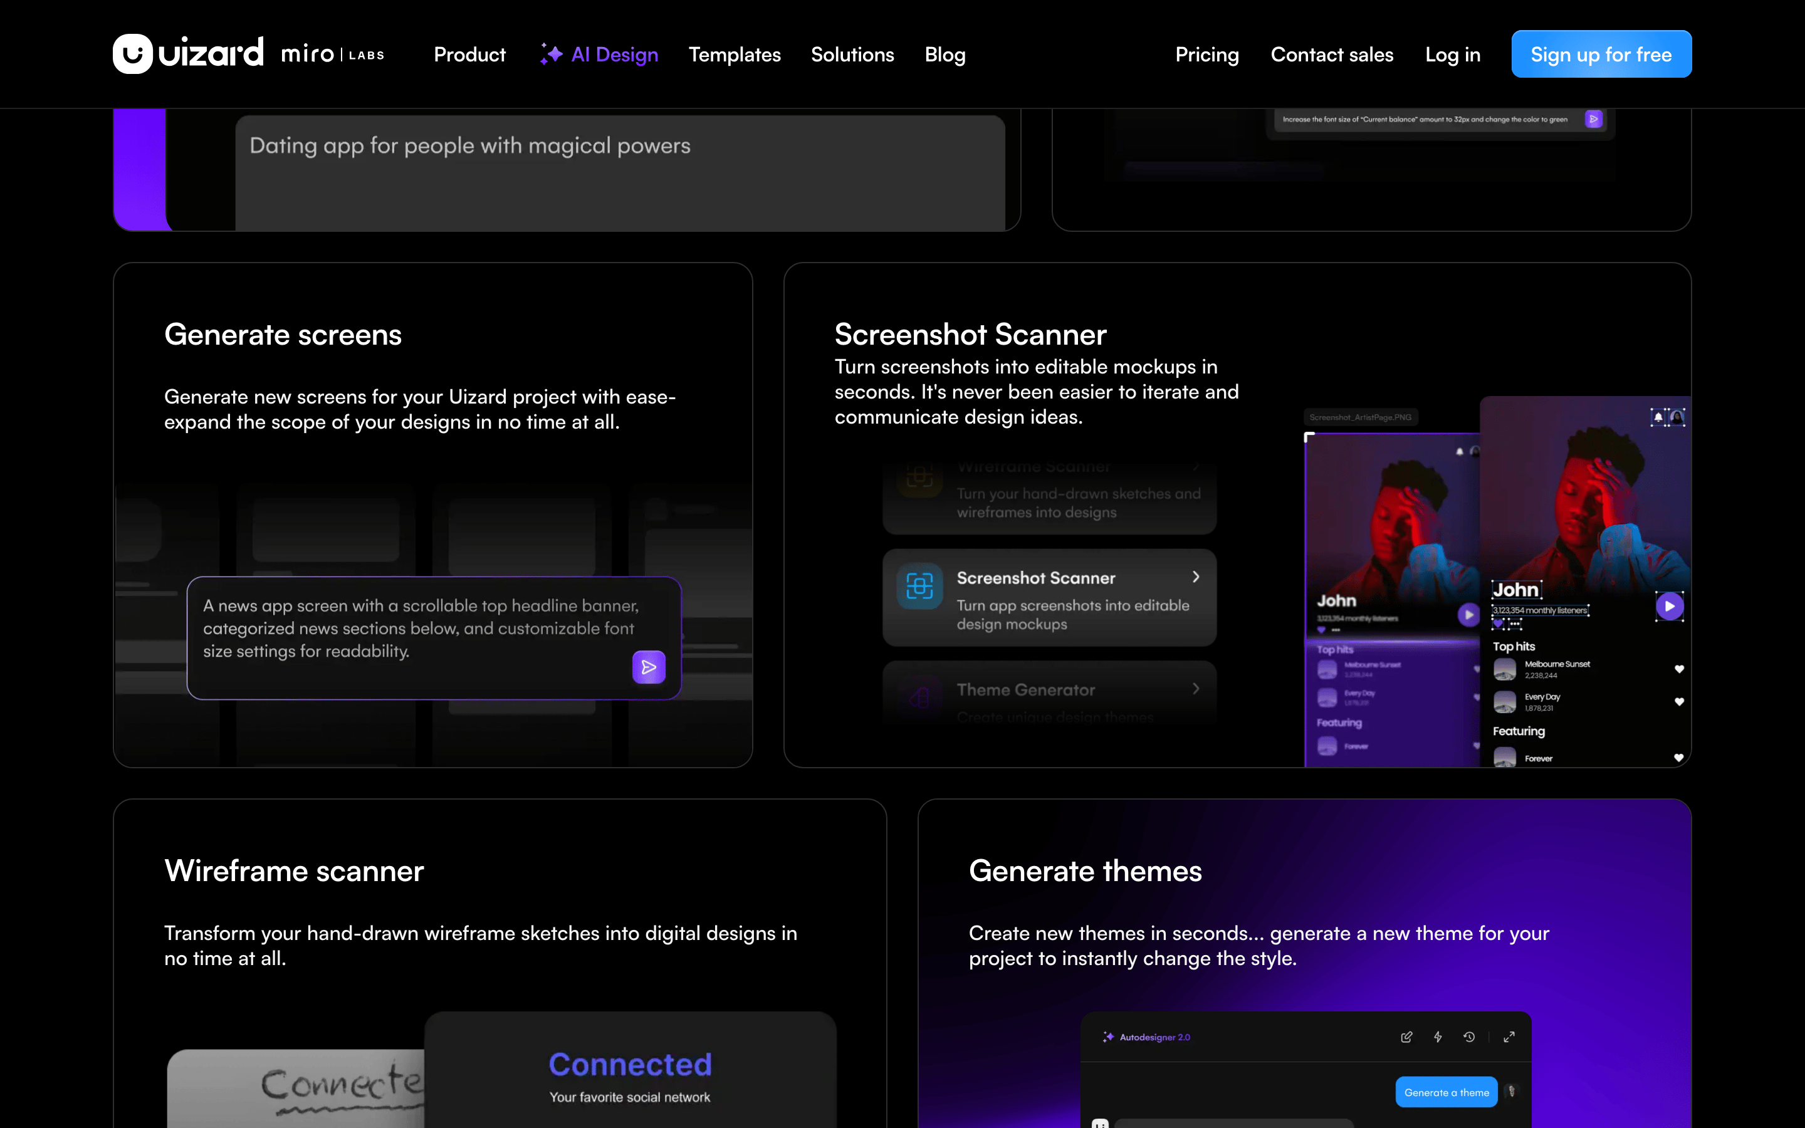1805x1128 pixels.
Task: Click the Generate a theme button
Action: [x=1447, y=1092]
